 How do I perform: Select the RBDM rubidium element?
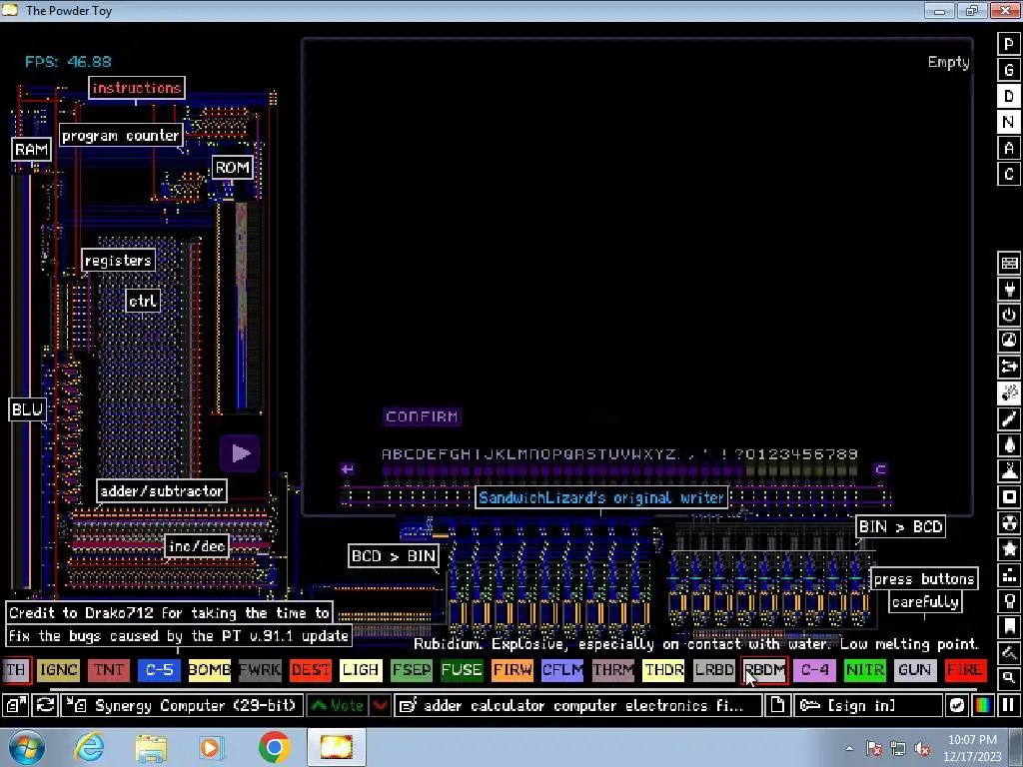point(764,670)
